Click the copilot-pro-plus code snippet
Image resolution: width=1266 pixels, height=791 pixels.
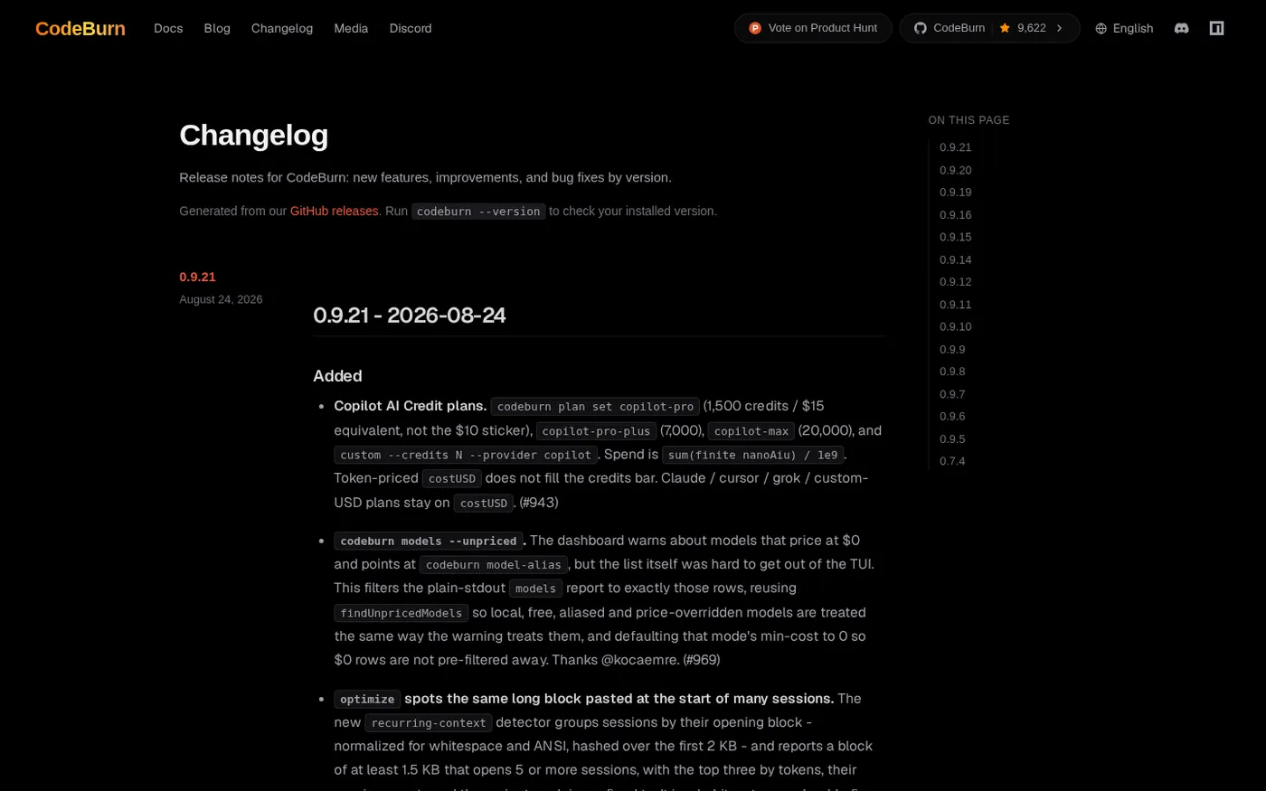596,431
